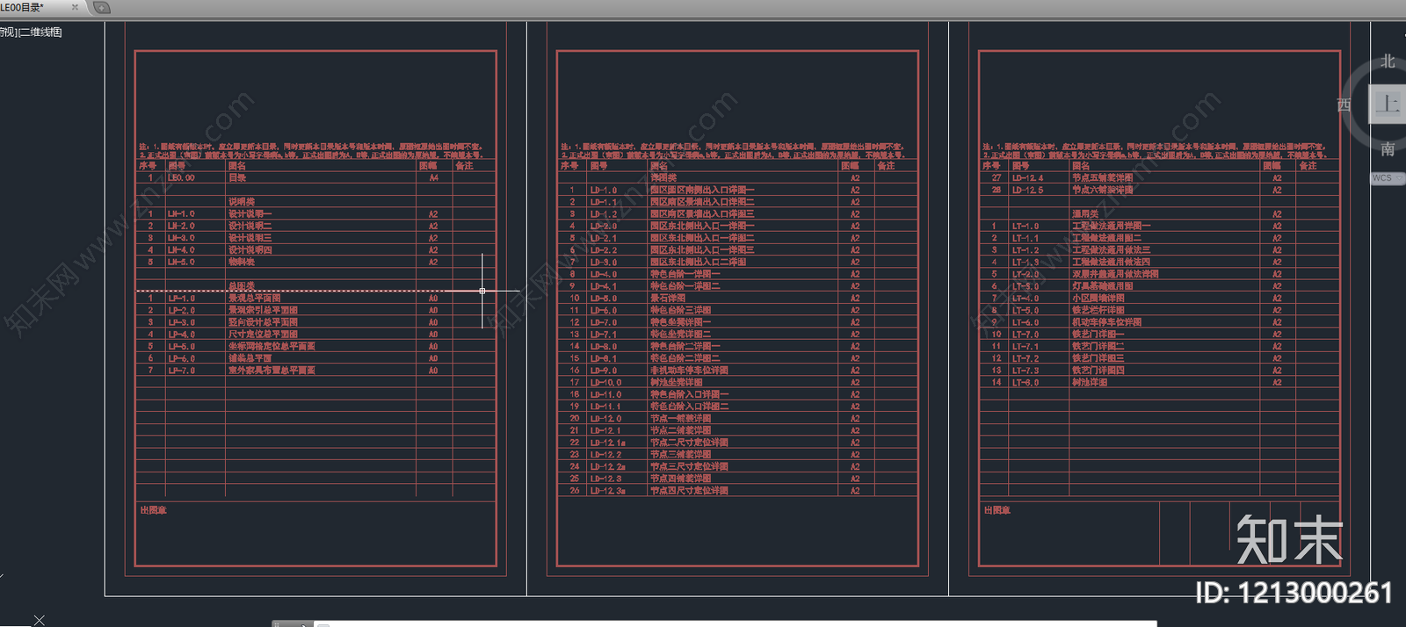Focus the command line input box
The image size is (1406, 627).
703,623
